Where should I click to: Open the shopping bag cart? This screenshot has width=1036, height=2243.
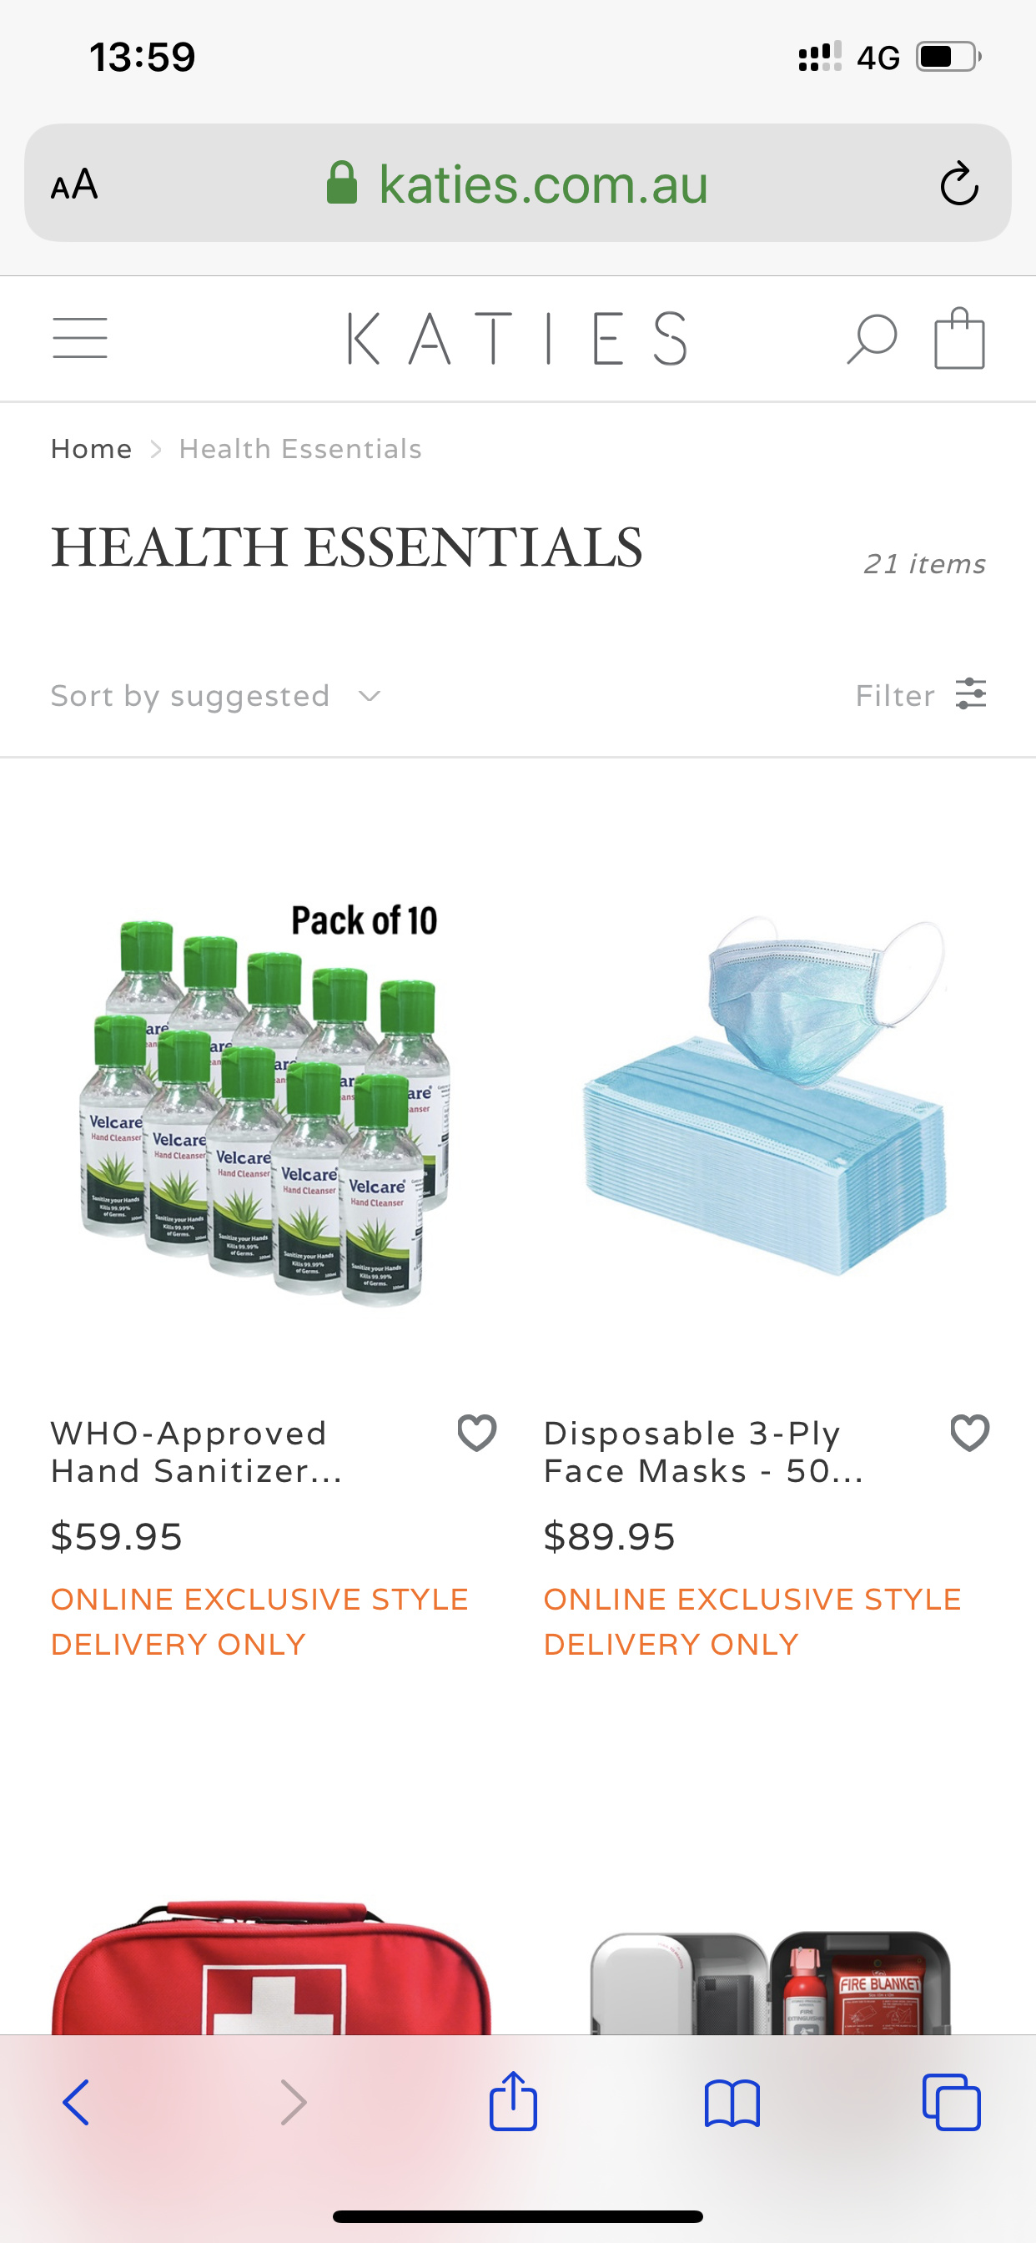[x=959, y=338]
